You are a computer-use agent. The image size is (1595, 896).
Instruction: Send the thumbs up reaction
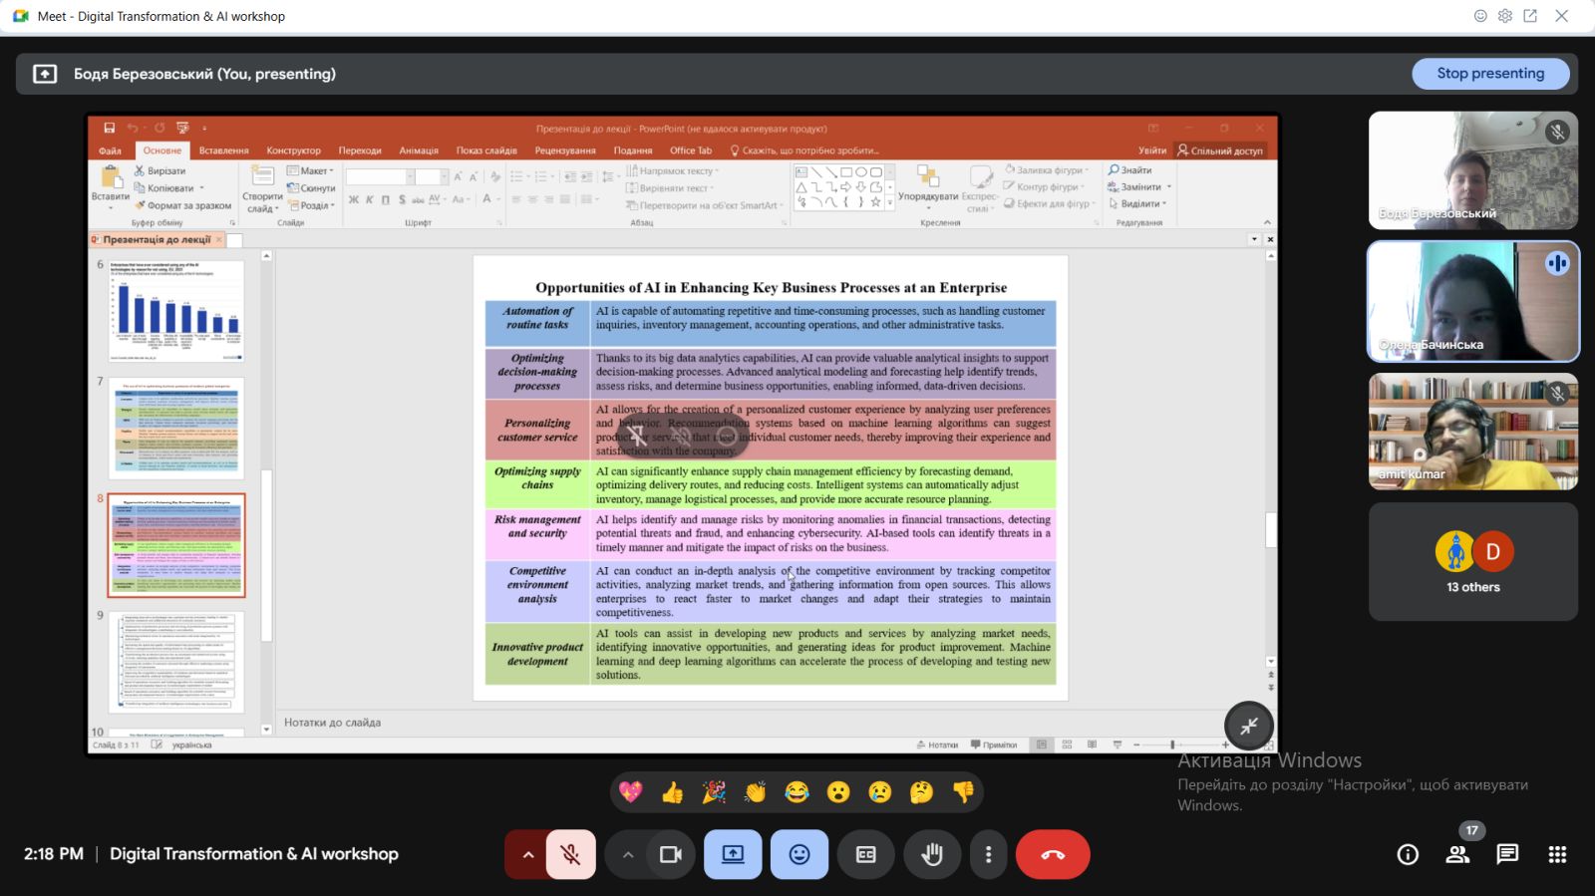[x=672, y=792]
